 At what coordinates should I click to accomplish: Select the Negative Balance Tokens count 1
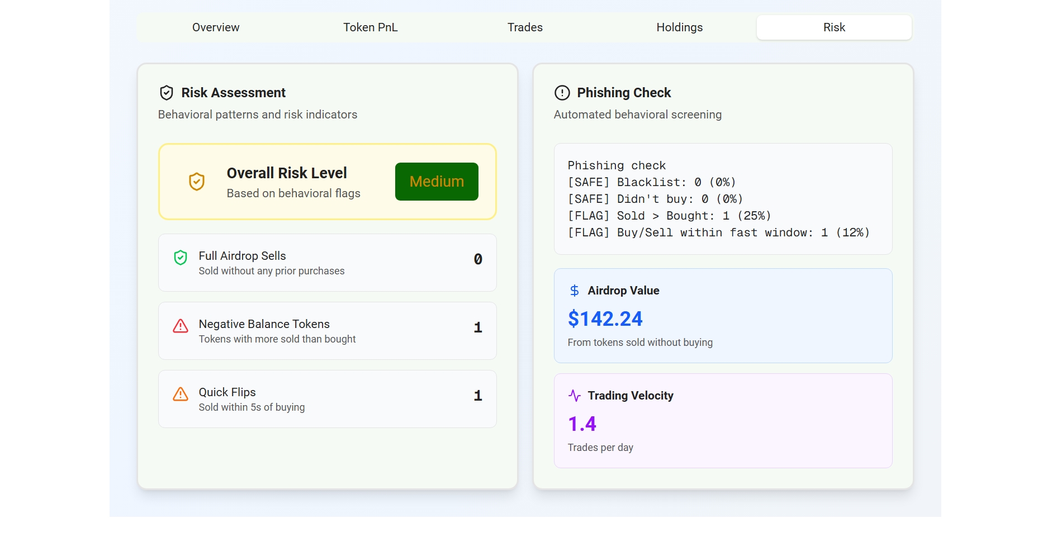tap(478, 327)
